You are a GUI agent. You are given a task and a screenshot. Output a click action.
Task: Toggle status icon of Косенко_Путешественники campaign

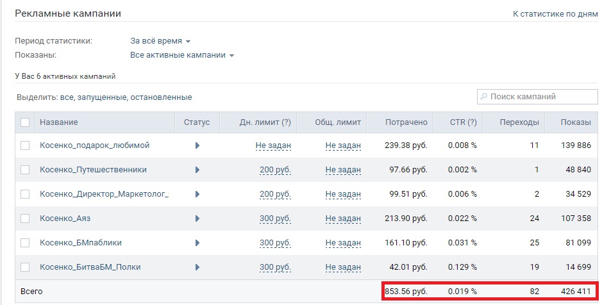[x=197, y=170]
